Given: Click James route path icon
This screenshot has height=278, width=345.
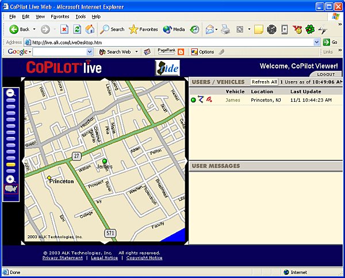Looking at the screenshot, I should pyautogui.click(x=201, y=100).
